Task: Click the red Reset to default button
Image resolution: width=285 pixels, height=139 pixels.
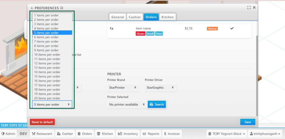Action: click(42, 122)
